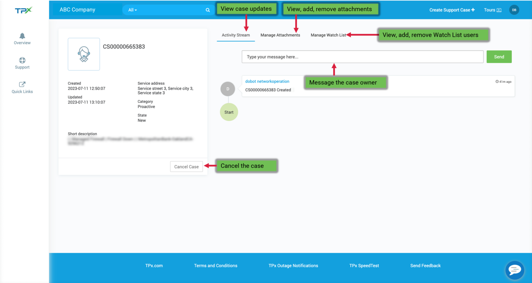Screen dimensions: 532x283
Task: Open the chat bubble widget
Action: click(515, 270)
